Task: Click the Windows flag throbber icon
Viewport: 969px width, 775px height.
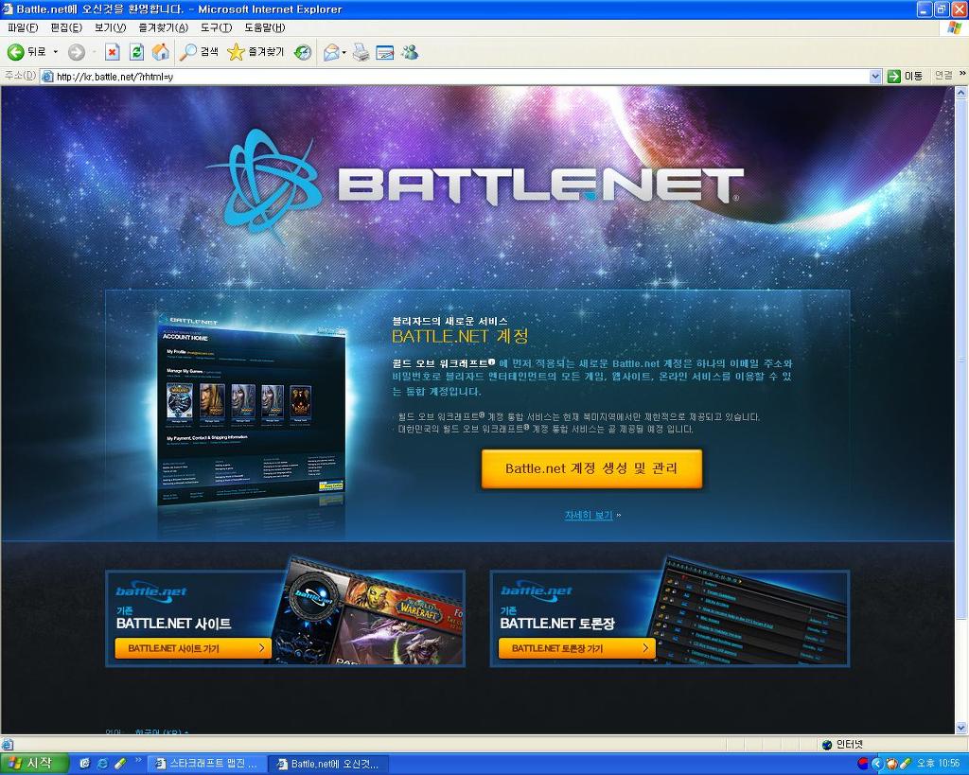Action: [x=954, y=27]
